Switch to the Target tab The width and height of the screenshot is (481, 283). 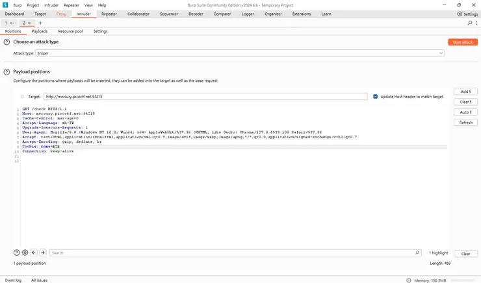pyautogui.click(x=40, y=14)
